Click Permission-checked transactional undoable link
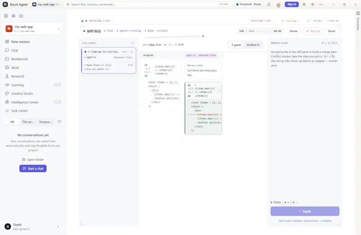The image size is (361, 235). click(x=305, y=221)
